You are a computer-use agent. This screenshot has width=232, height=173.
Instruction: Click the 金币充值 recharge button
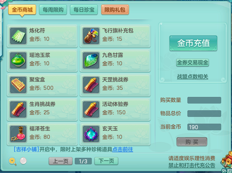(193, 43)
